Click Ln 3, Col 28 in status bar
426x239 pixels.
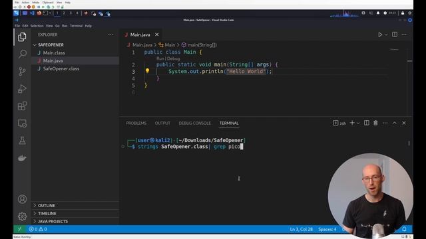click(x=301, y=229)
